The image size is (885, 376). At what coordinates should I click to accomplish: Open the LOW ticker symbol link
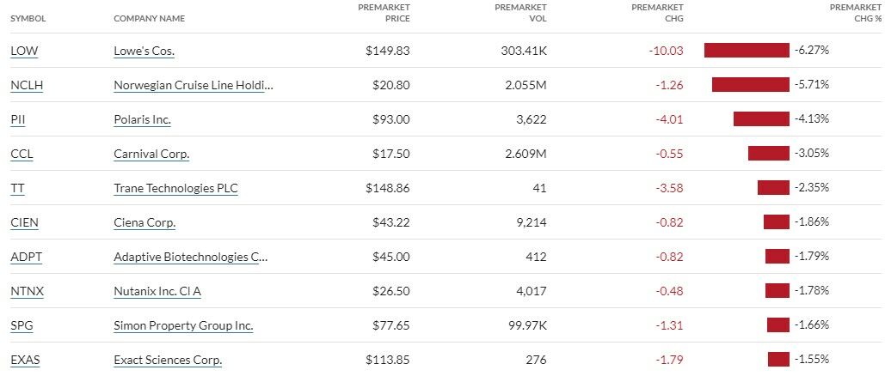[x=24, y=51]
